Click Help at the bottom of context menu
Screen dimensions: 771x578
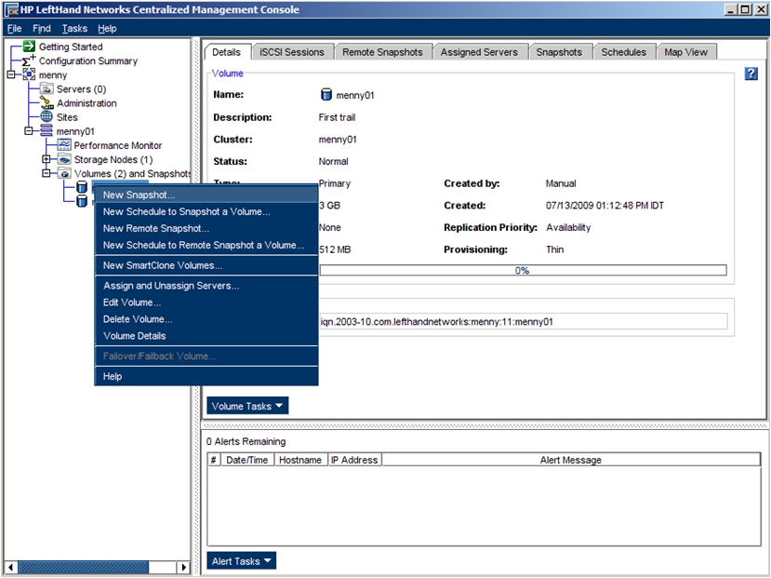coord(206,376)
